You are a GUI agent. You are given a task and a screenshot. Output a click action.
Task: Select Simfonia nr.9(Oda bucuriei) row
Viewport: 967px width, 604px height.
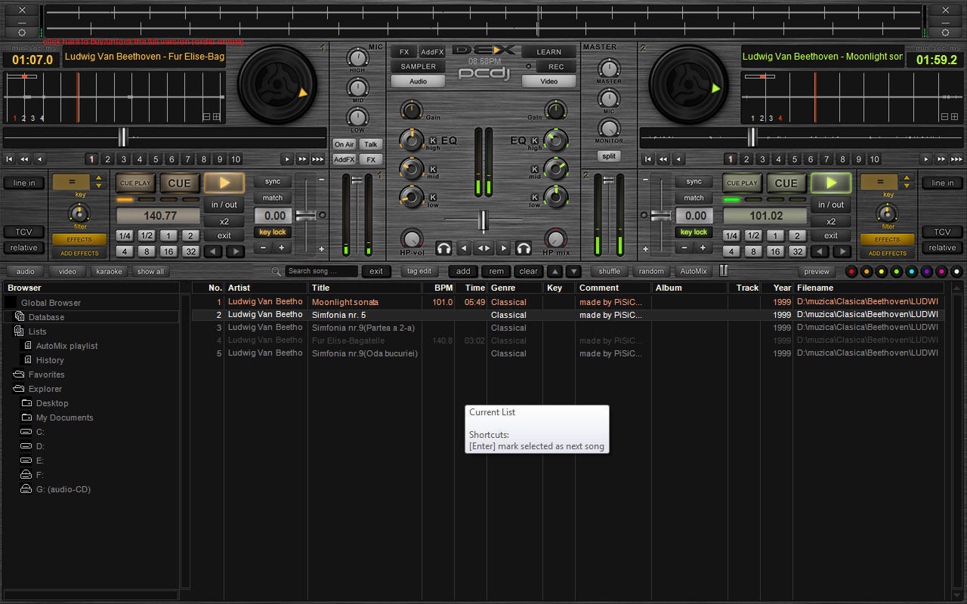pos(567,353)
